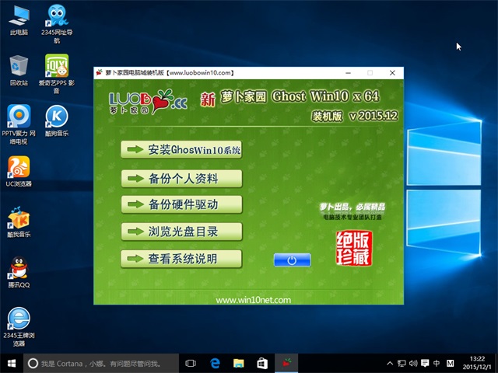Image resolution: width=498 pixels, height=373 pixels.
Task: Open the network tray icon
Action: pos(402,364)
